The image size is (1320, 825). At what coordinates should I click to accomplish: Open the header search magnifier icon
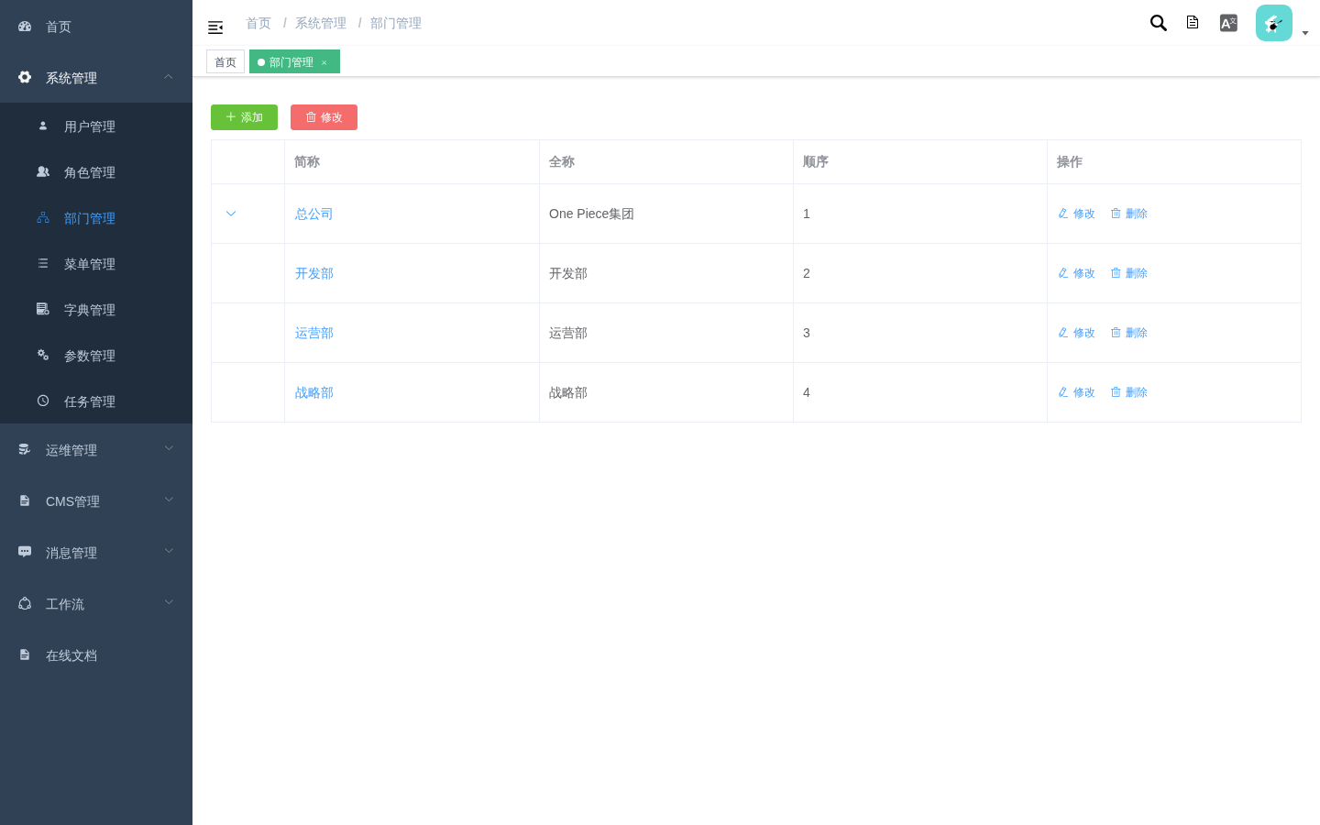(x=1159, y=23)
